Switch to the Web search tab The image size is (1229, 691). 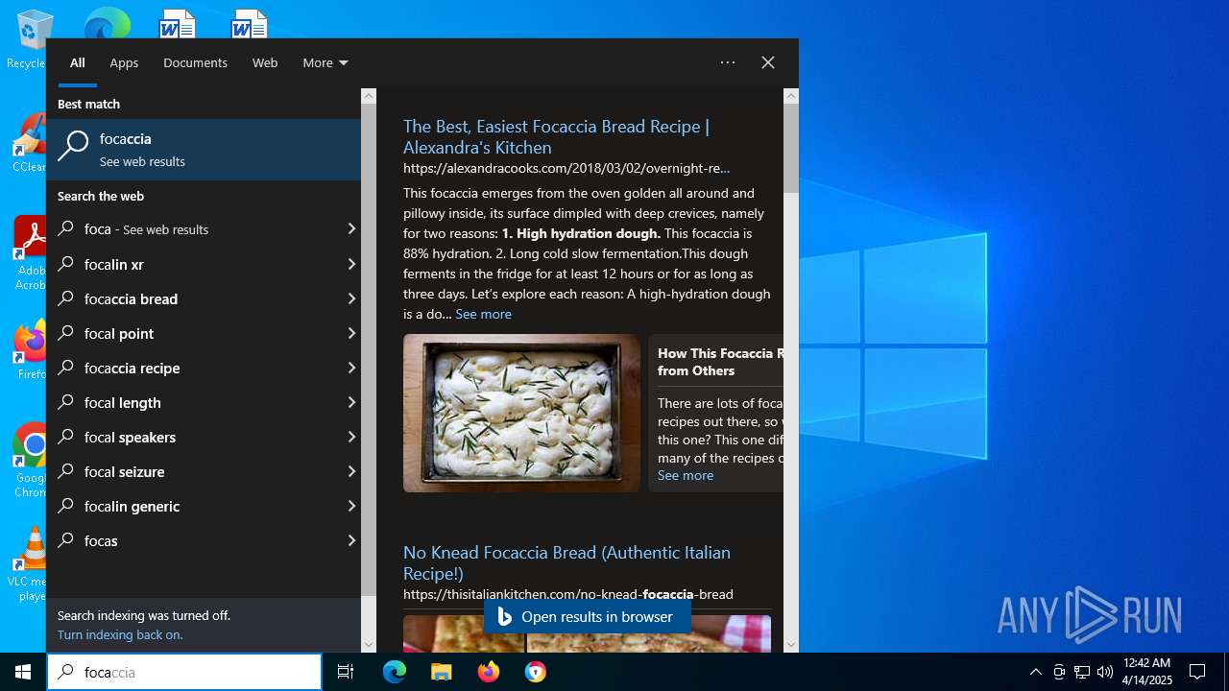pyautogui.click(x=265, y=62)
